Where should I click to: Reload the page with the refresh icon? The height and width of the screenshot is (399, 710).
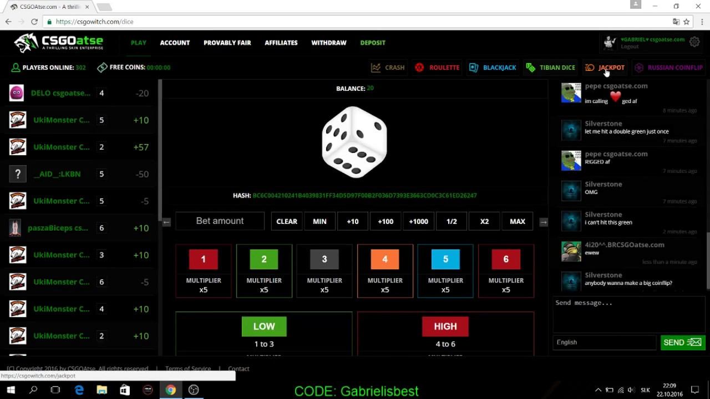tap(34, 22)
